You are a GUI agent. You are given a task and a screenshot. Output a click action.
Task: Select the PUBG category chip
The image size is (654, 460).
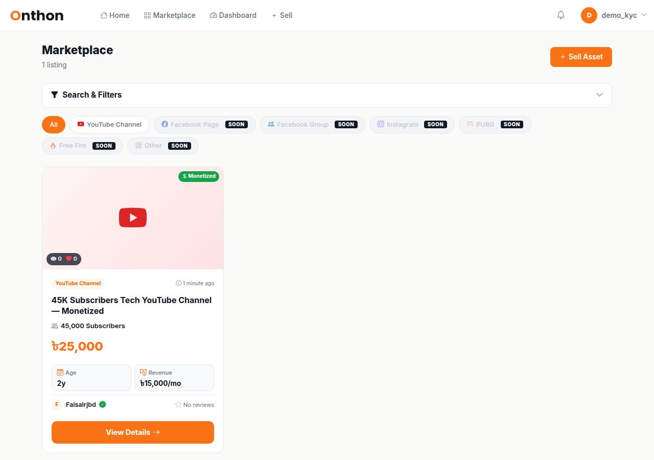[x=495, y=125]
